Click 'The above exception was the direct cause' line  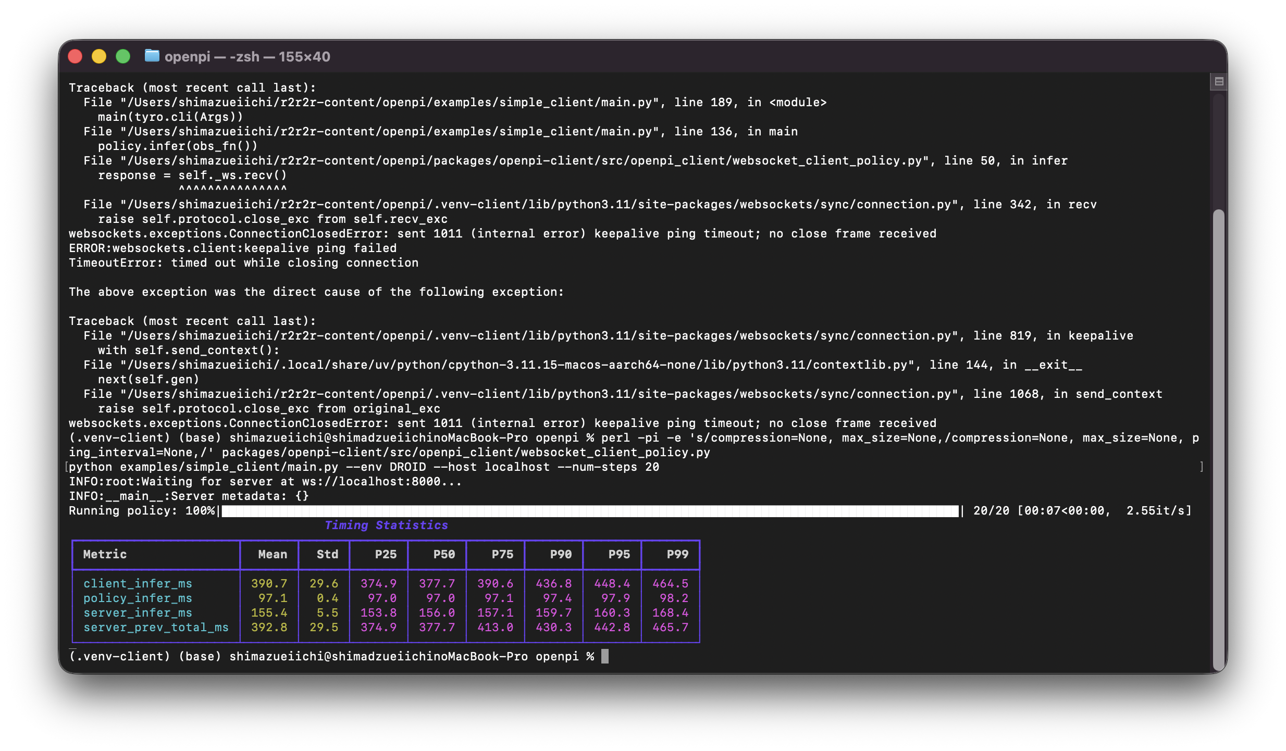pyautogui.click(x=316, y=292)
